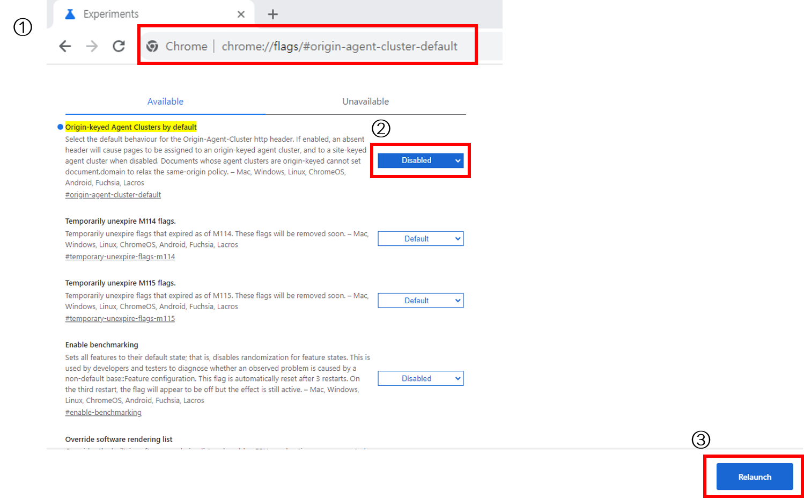Switch to the Unavailable tab

click(x=365, y=101)
